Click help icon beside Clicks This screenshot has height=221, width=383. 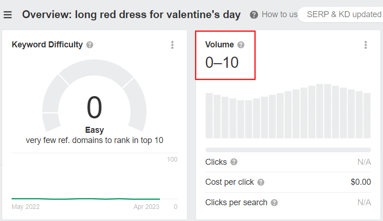pos(234,162)
